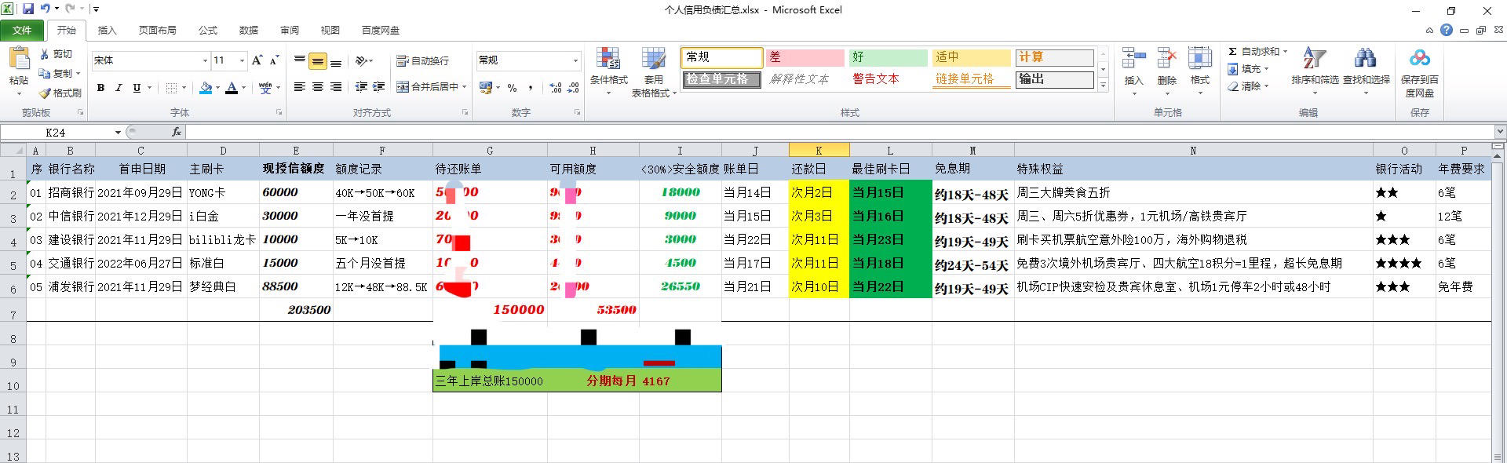Increase the cell indent
Viewport: 1507px width, 463px height.
click(x=379, y=87)
